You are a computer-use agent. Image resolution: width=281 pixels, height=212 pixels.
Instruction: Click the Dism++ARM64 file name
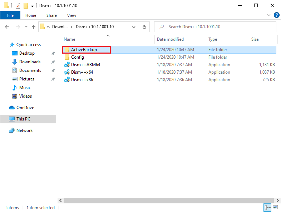[86, 65]
